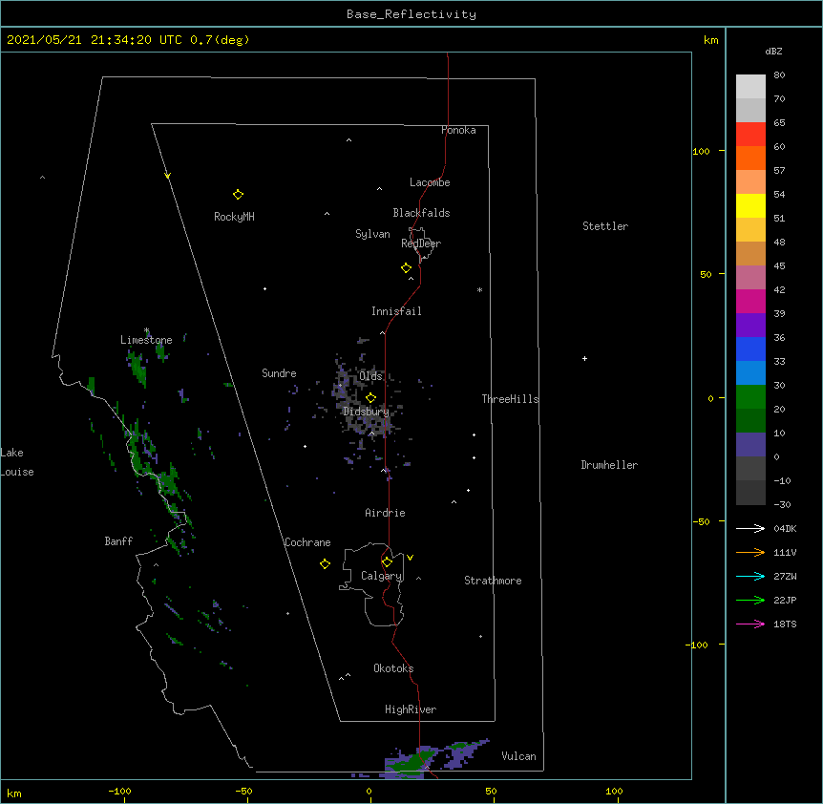
Task: Click the yellow diamond marker in Calgary
Action: [388, 562]
